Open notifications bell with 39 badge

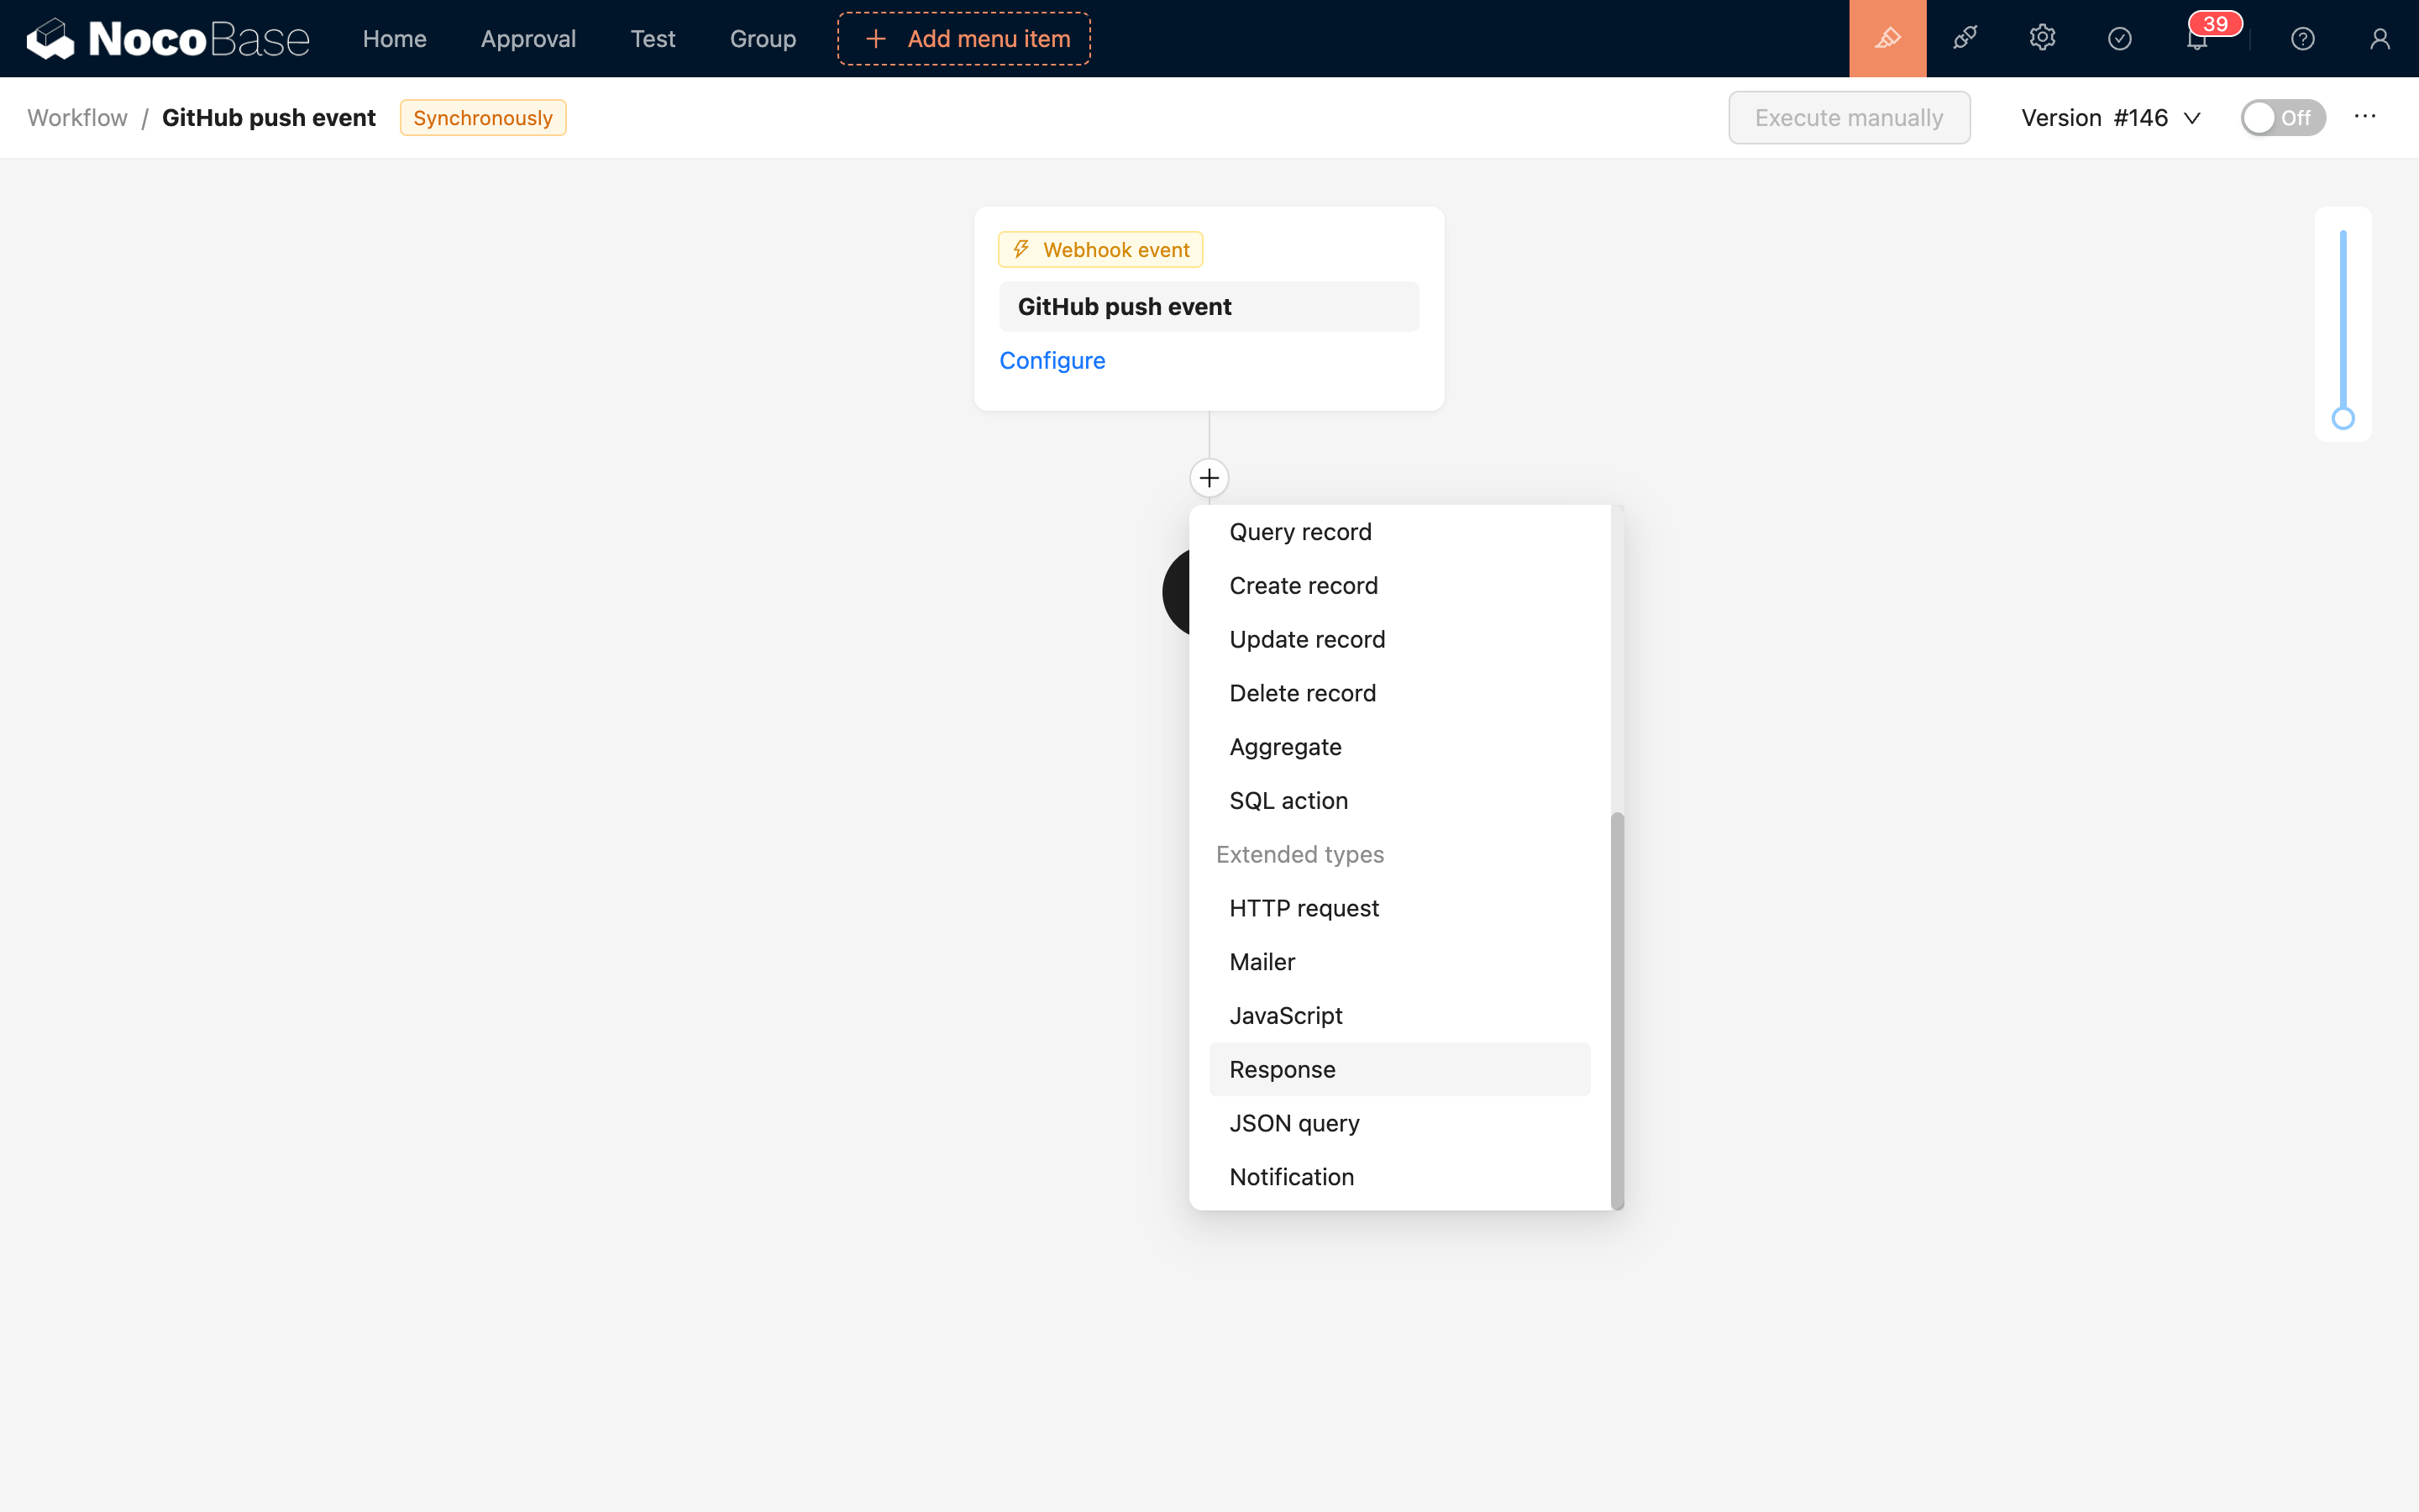(2197, 40)
